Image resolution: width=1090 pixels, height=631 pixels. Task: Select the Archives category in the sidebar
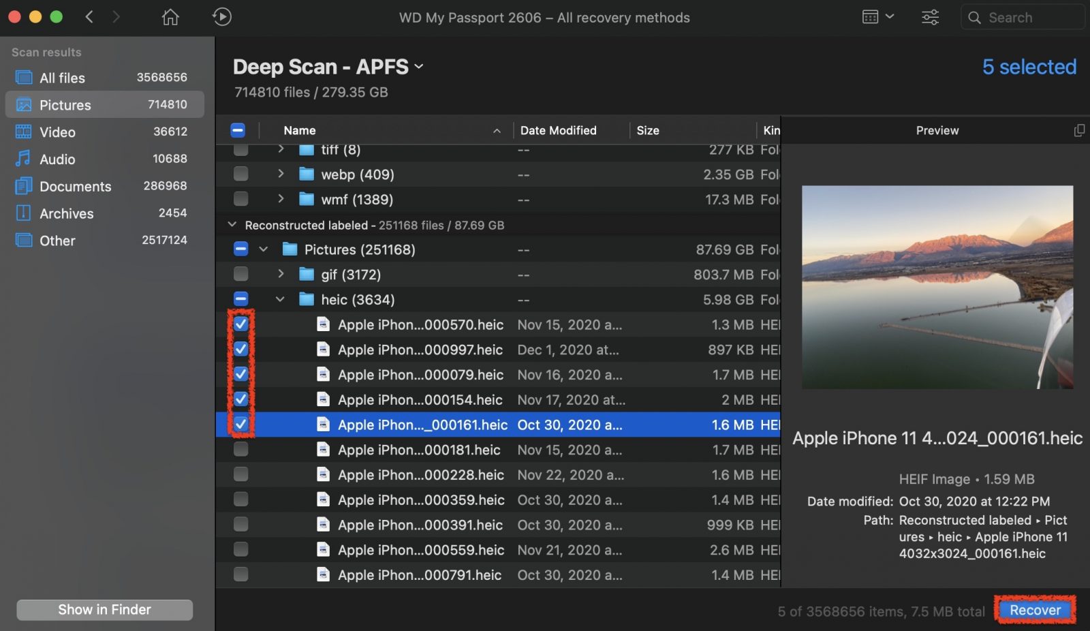67,213
